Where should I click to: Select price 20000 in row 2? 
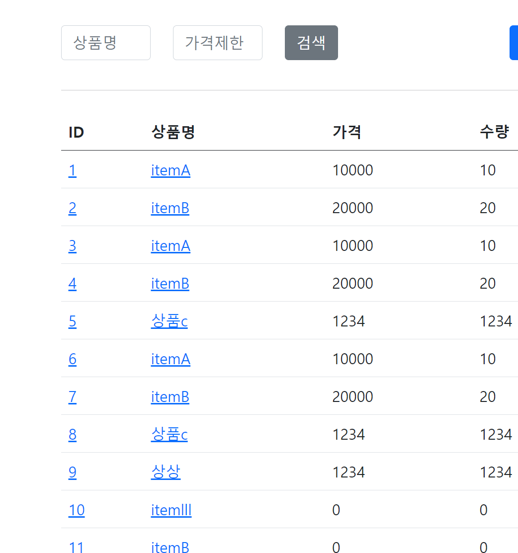(x=353, y=208)
